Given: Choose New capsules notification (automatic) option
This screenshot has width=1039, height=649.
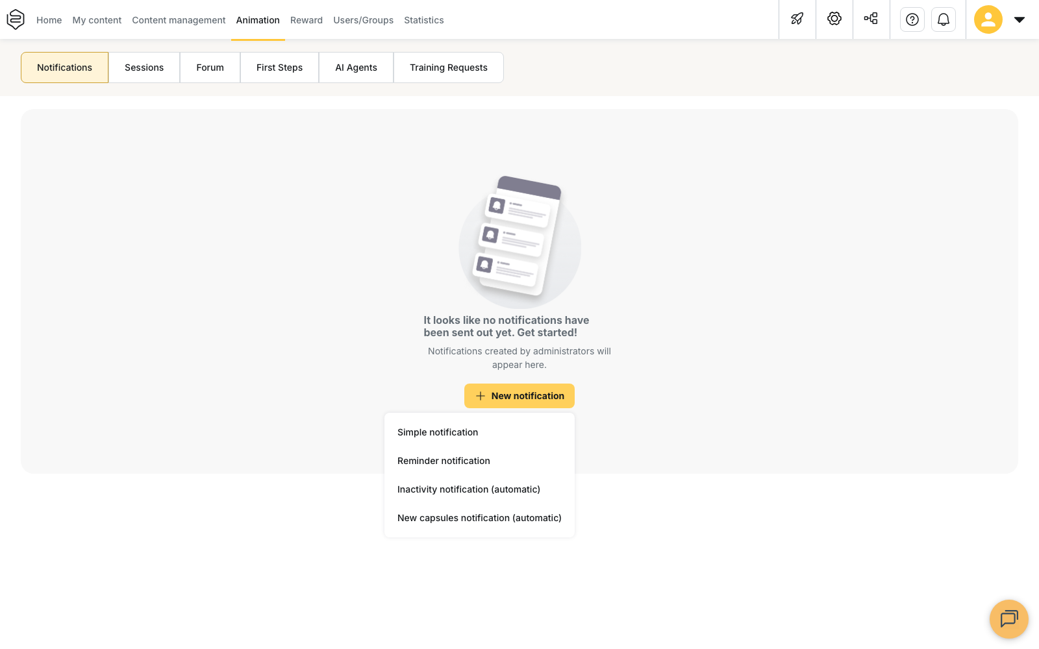Looking at the screenshot, I should point(479,518).
